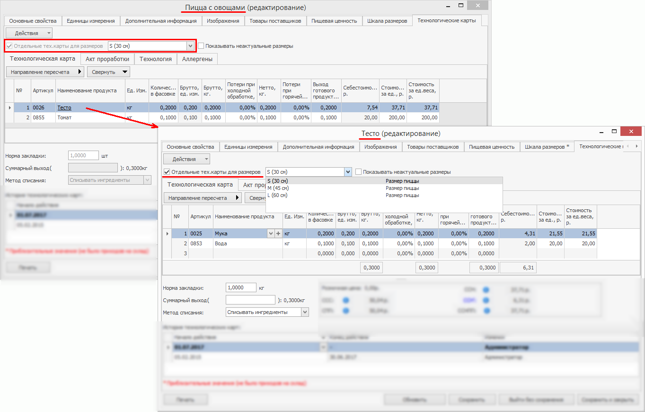Screen dimensions: 645x412
Task: Open Технологическая карта sub-tab in Тесто window
Action: point(200,185)
